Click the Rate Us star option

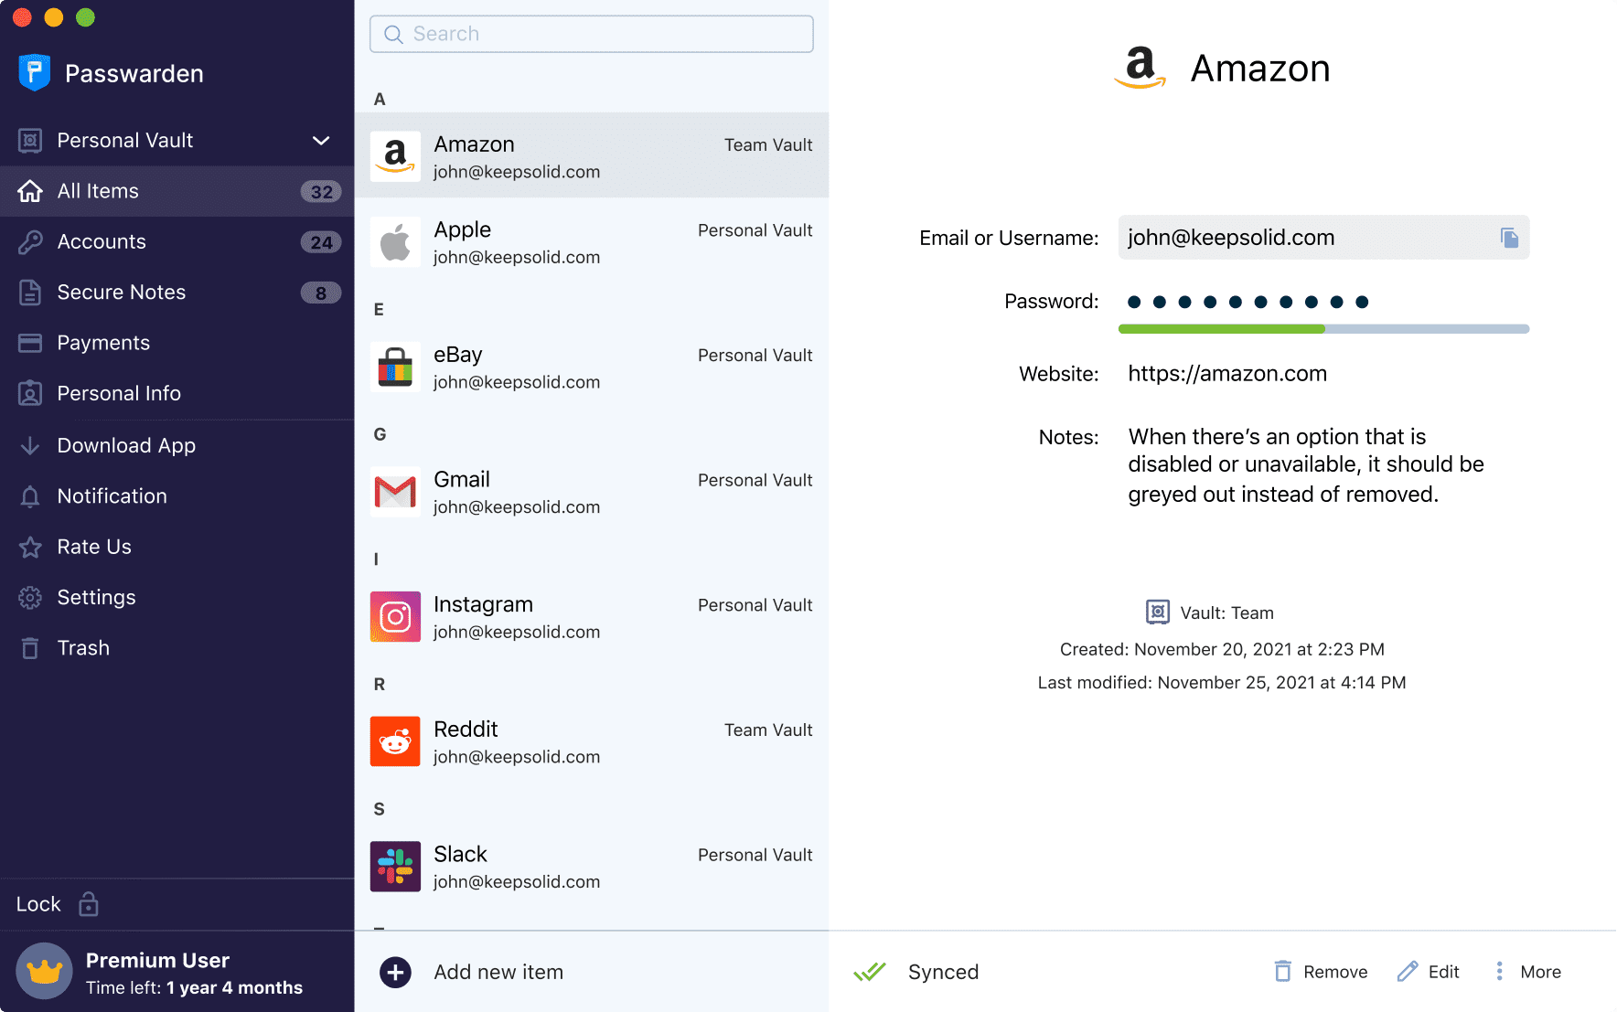point(94,547)
